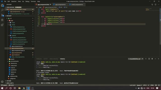Click the feedback smiley in status bar
Image resolution: width=161 pixels, height=90 pixels.
[x=156, y=85]
